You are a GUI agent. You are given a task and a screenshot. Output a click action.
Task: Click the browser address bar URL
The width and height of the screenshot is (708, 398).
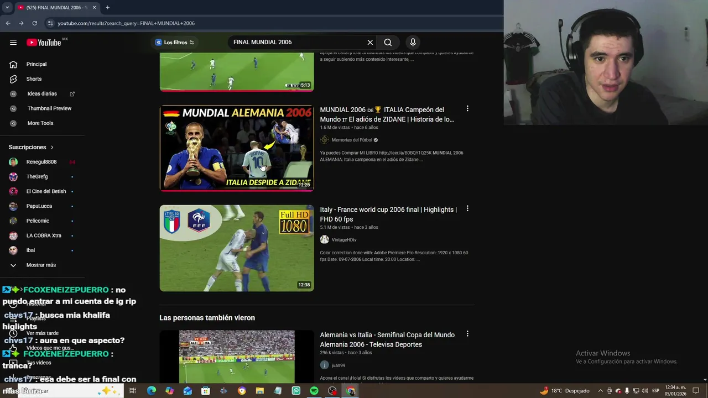point(126,23)
